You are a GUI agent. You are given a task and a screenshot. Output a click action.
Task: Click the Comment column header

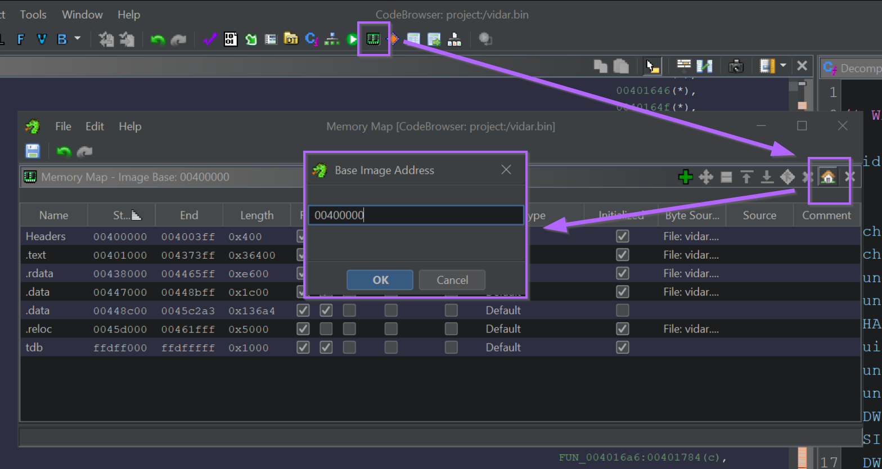826,215
